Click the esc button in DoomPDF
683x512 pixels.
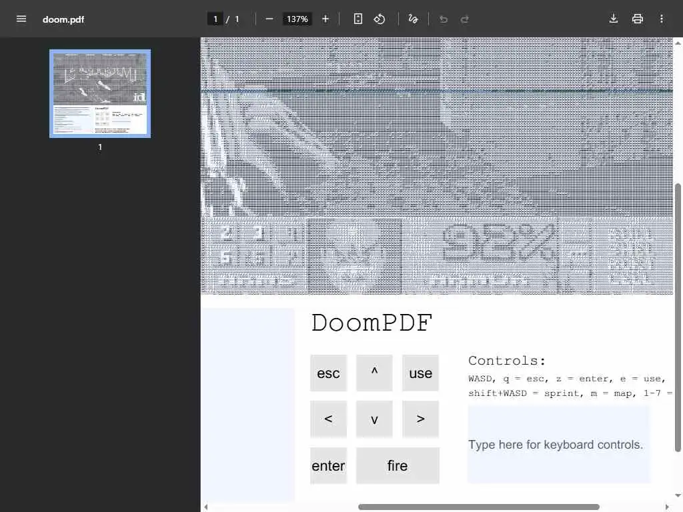click(328, 373)
